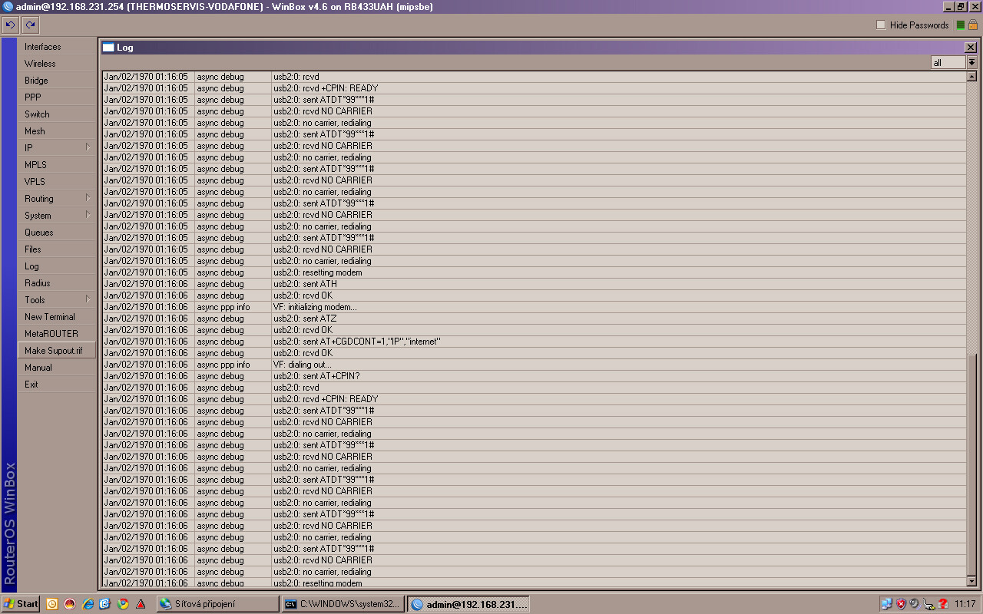Click the padlock secure-session icon
Image resolution: width=983 pixels, height=614 pixels.
tap(973, 25)
